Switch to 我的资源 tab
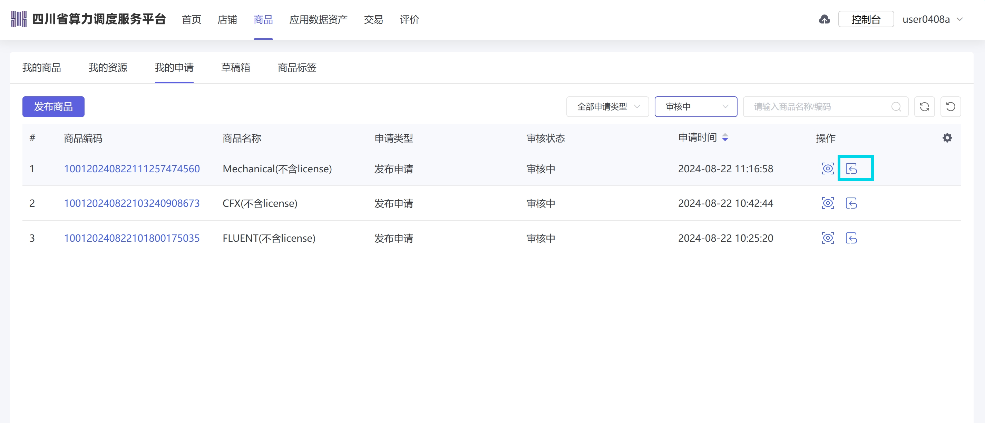 click(x=108, y=68)
